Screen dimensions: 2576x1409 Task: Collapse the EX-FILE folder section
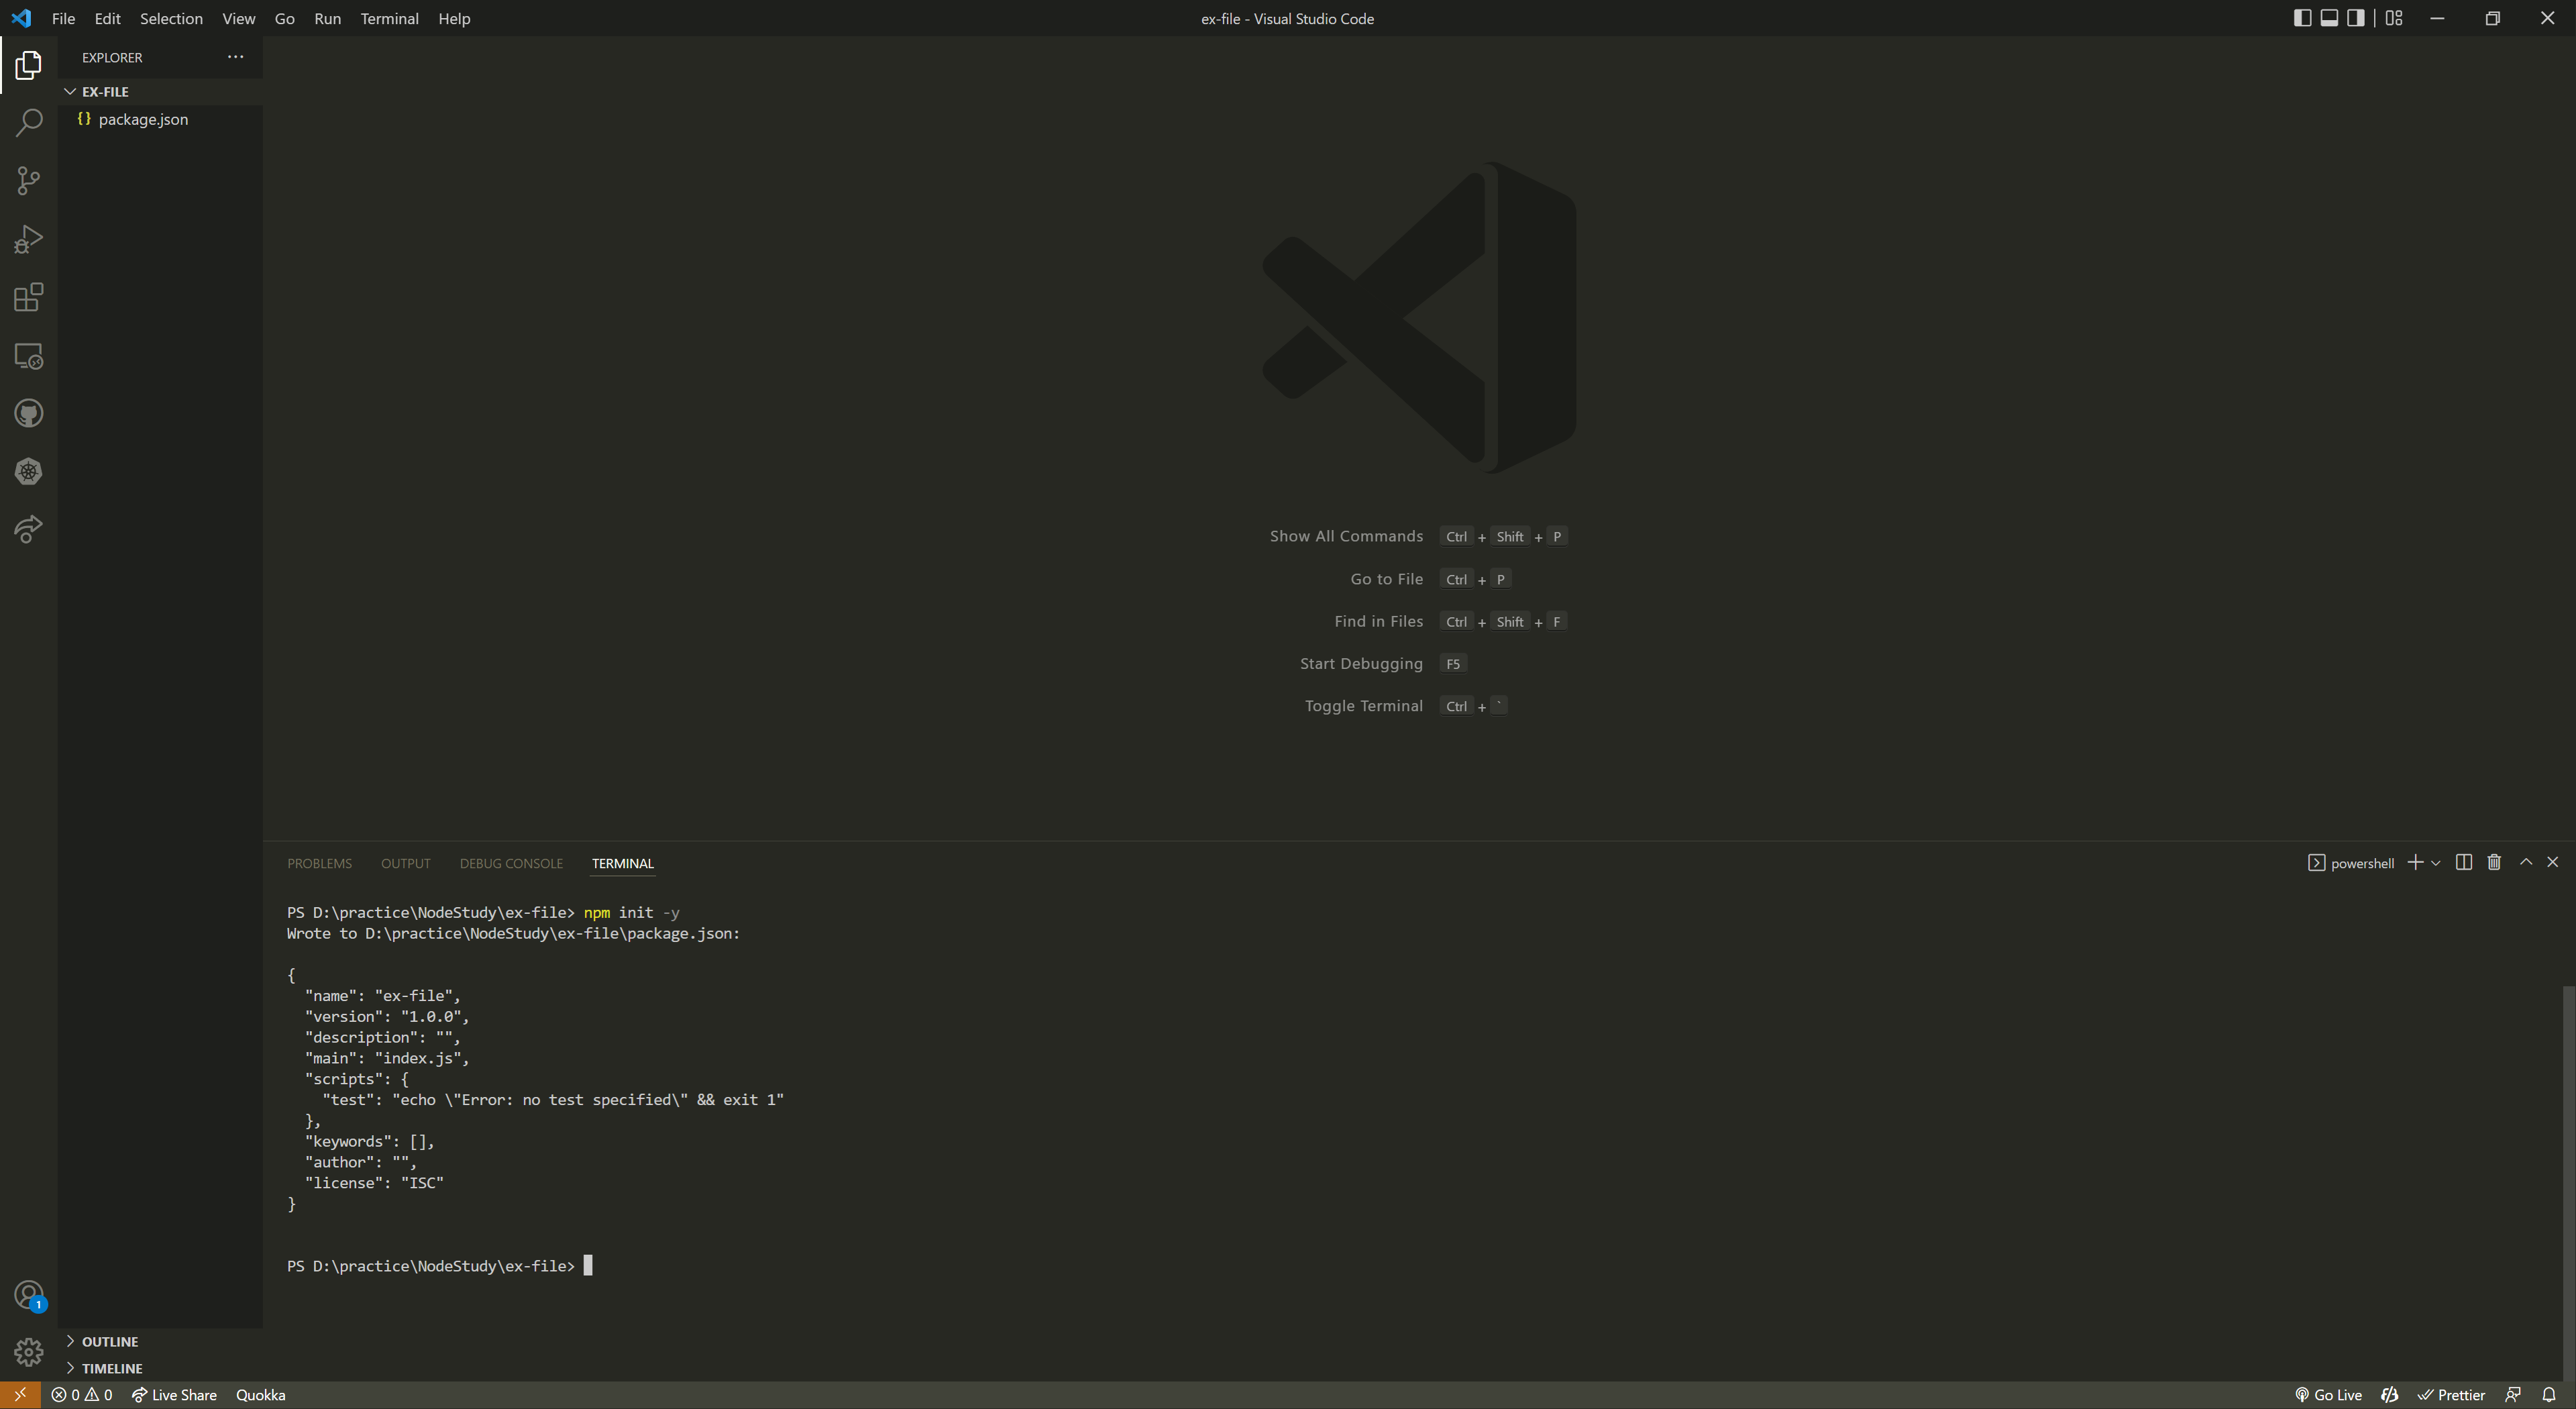pyautogui.click(x=104, y=91)
